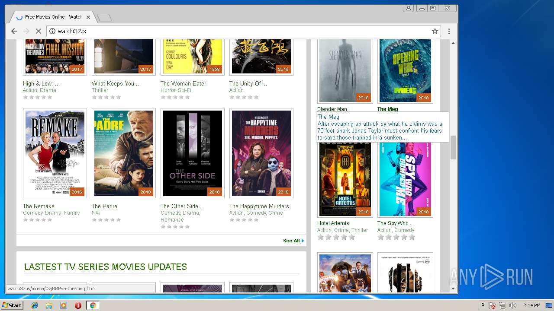Screen dimensions: 554x311
Task: Open the Hotel Artemis poster
Action: [x=345, y=179]
